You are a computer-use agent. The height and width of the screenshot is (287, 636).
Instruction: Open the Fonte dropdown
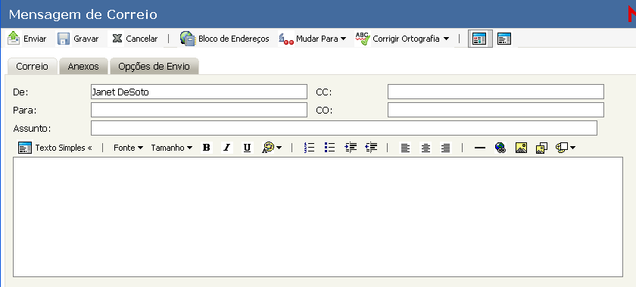pyautogui.click(x=128, y=148)
